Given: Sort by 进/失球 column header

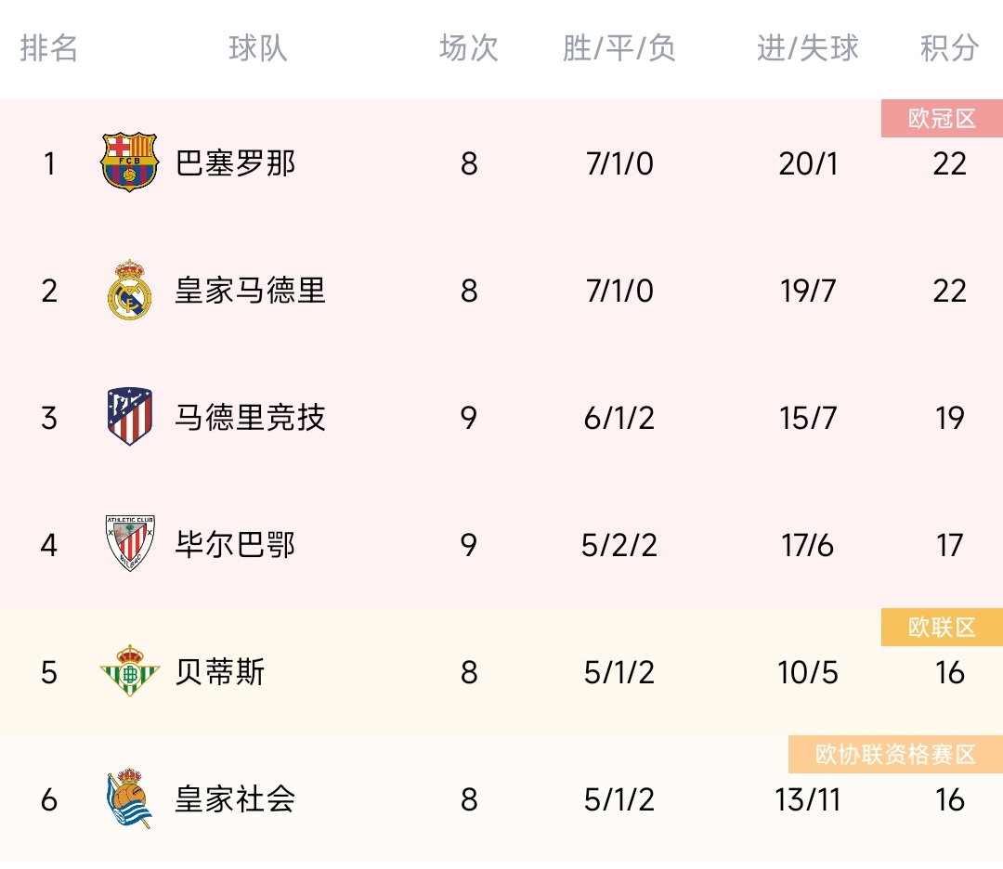Looking at the screenshot, I should point(807,48).
